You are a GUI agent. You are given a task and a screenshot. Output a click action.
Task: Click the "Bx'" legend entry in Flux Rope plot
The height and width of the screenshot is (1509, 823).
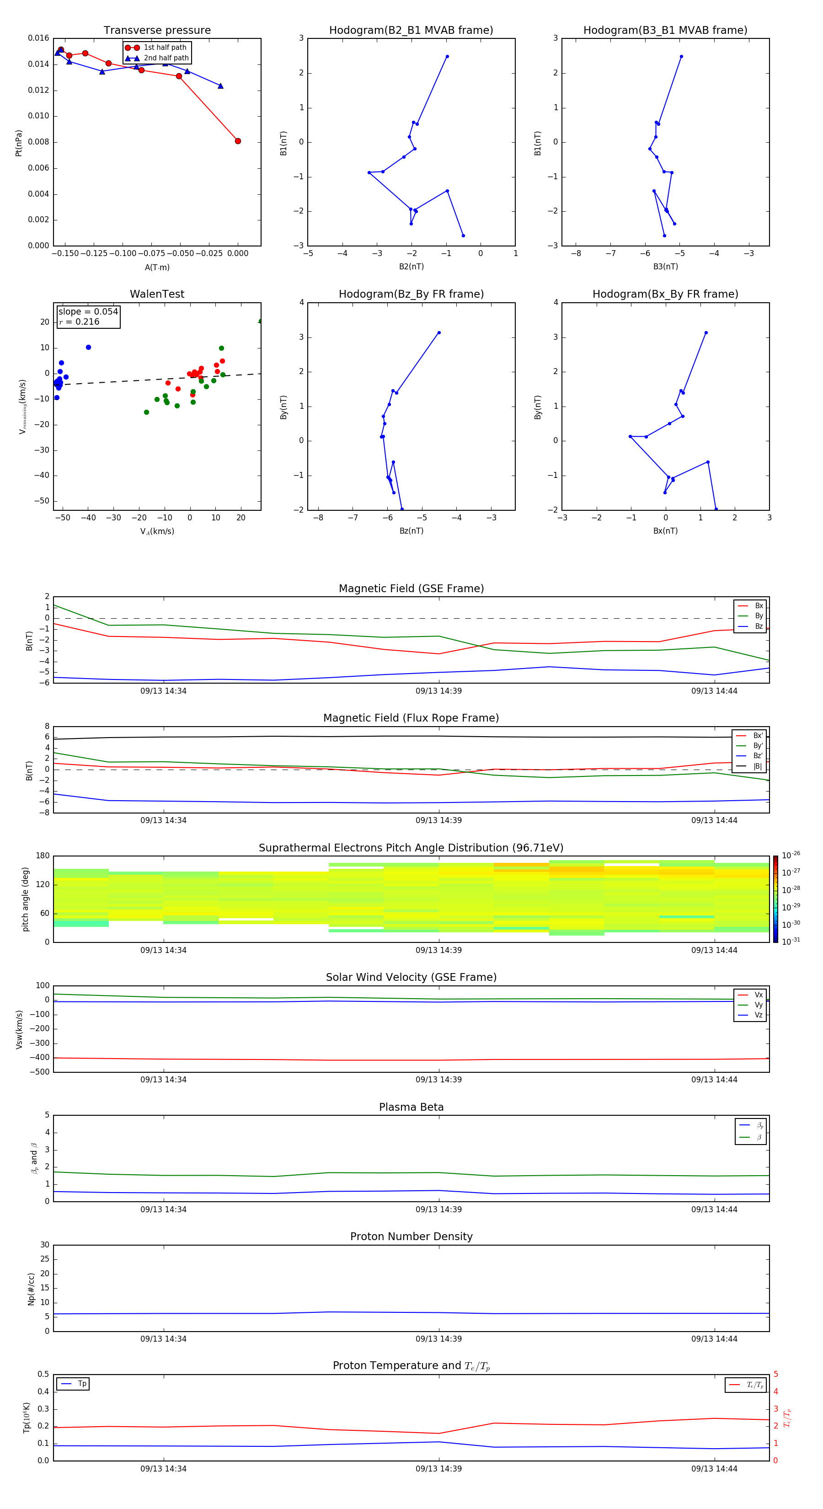pos(750,736)
